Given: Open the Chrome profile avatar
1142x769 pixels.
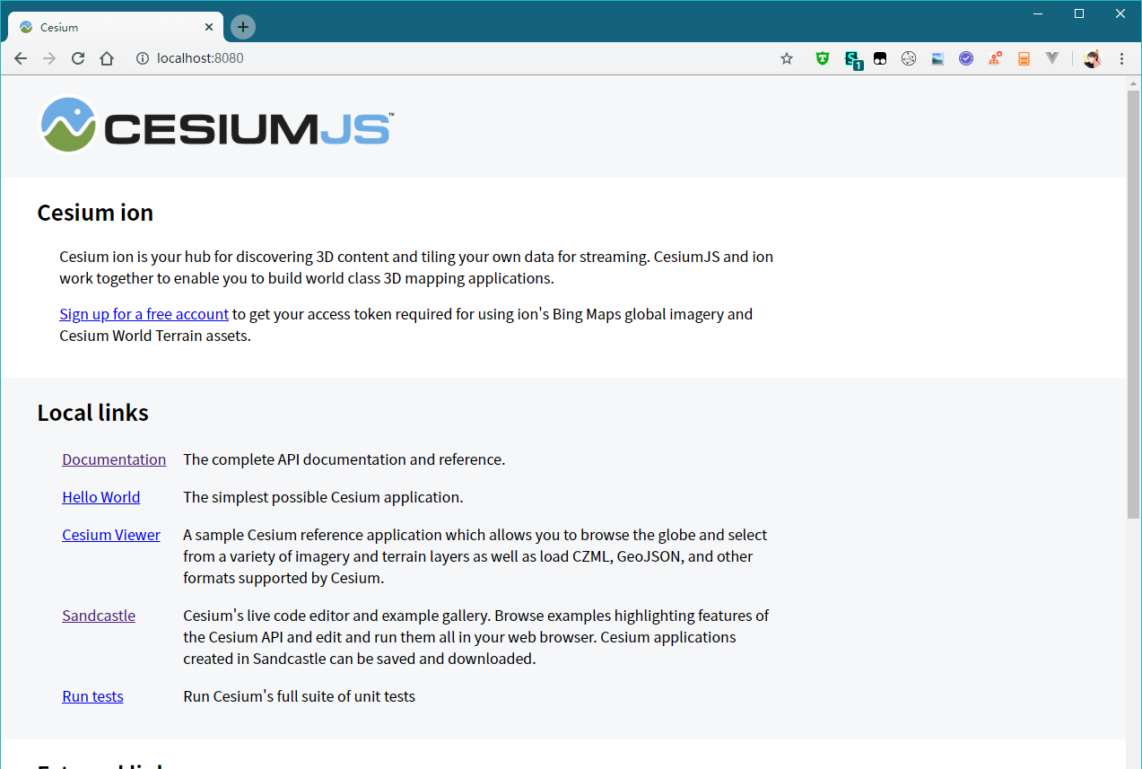Looking at the screenshot, I should pyautogui.click(x=1092, y=58).
